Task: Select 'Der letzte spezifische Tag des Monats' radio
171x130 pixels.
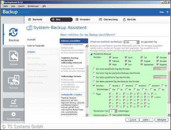Action: coord(94,77)
